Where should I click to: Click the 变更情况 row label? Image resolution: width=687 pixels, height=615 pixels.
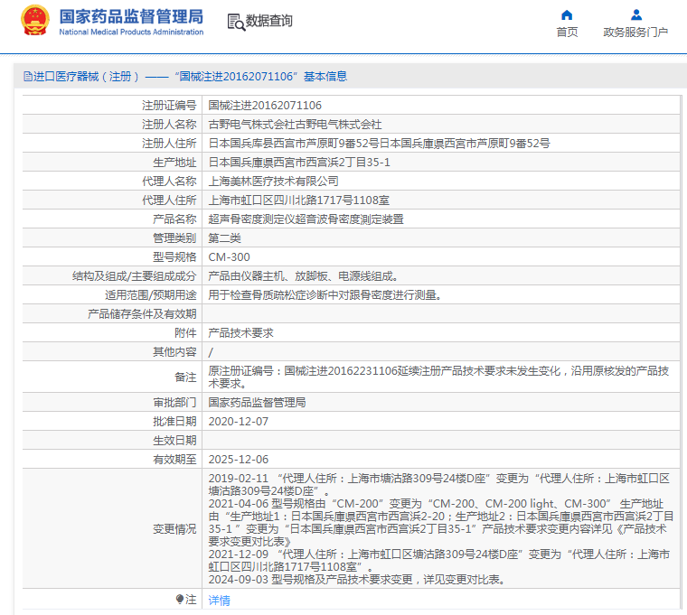click(x=174, y=529)
